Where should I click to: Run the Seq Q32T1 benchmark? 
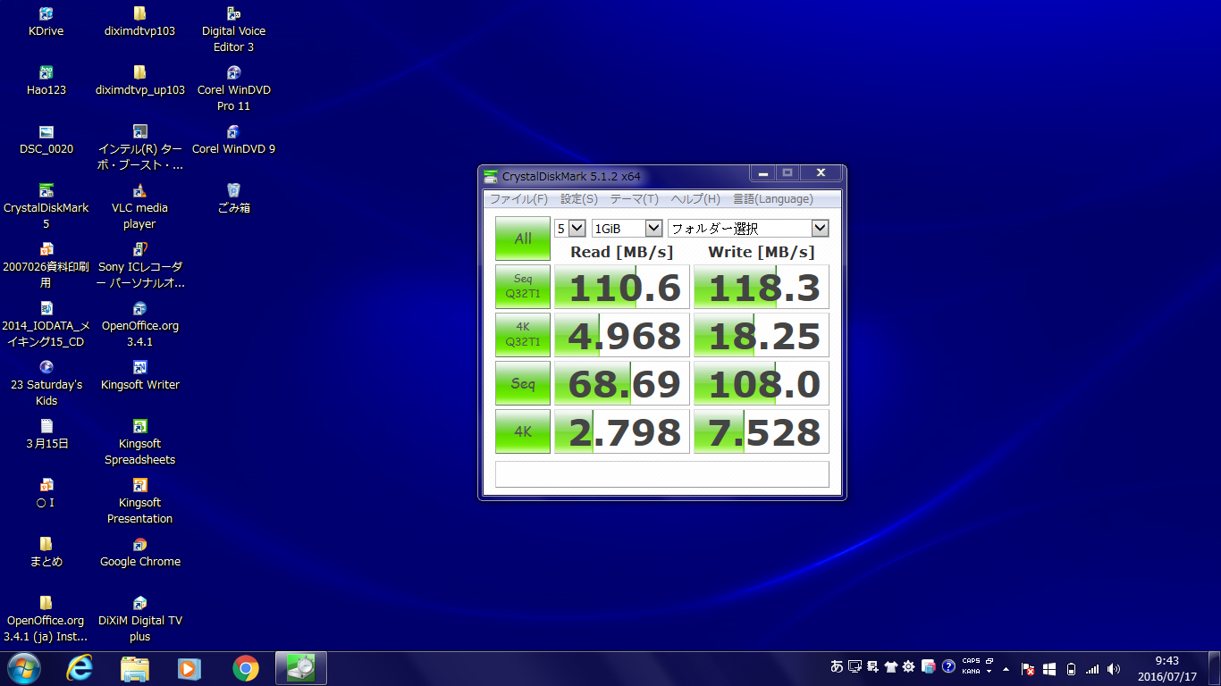pos(523,287)
